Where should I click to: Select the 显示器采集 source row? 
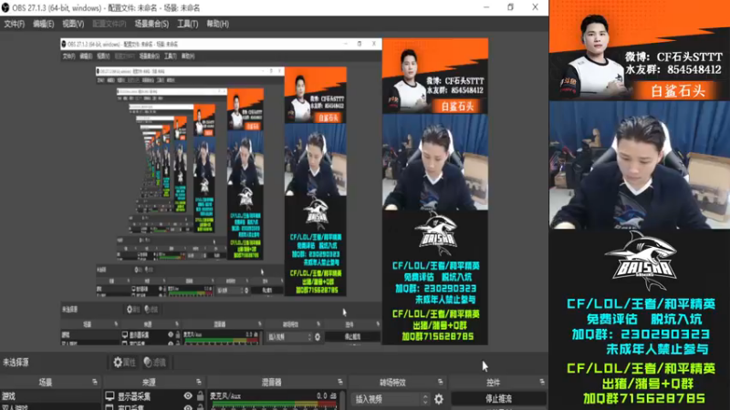click(x=154, y=396)
